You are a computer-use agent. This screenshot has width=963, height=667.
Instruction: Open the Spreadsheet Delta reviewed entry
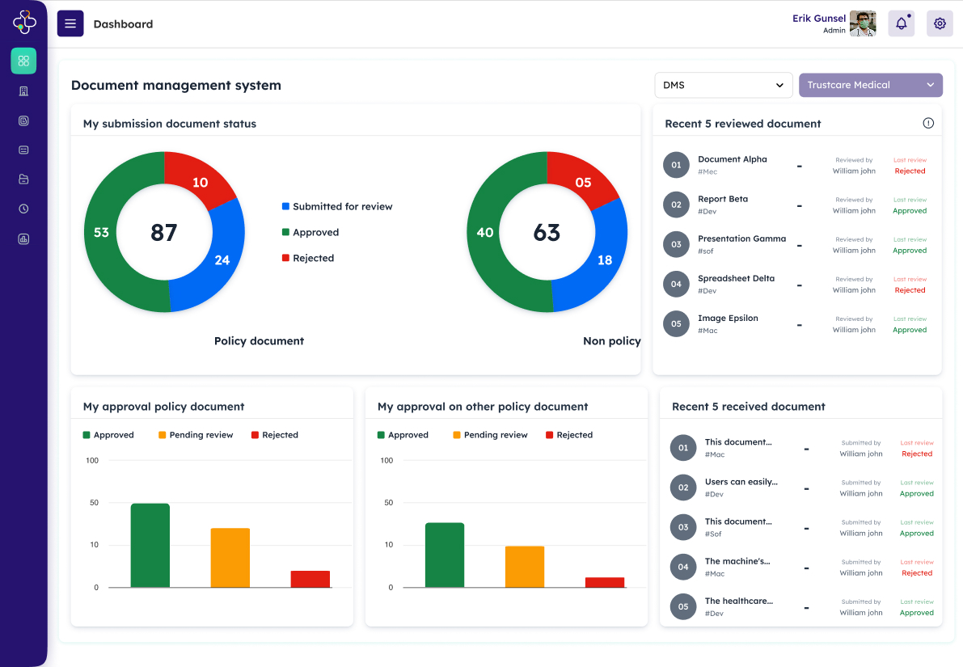point(736,278)
